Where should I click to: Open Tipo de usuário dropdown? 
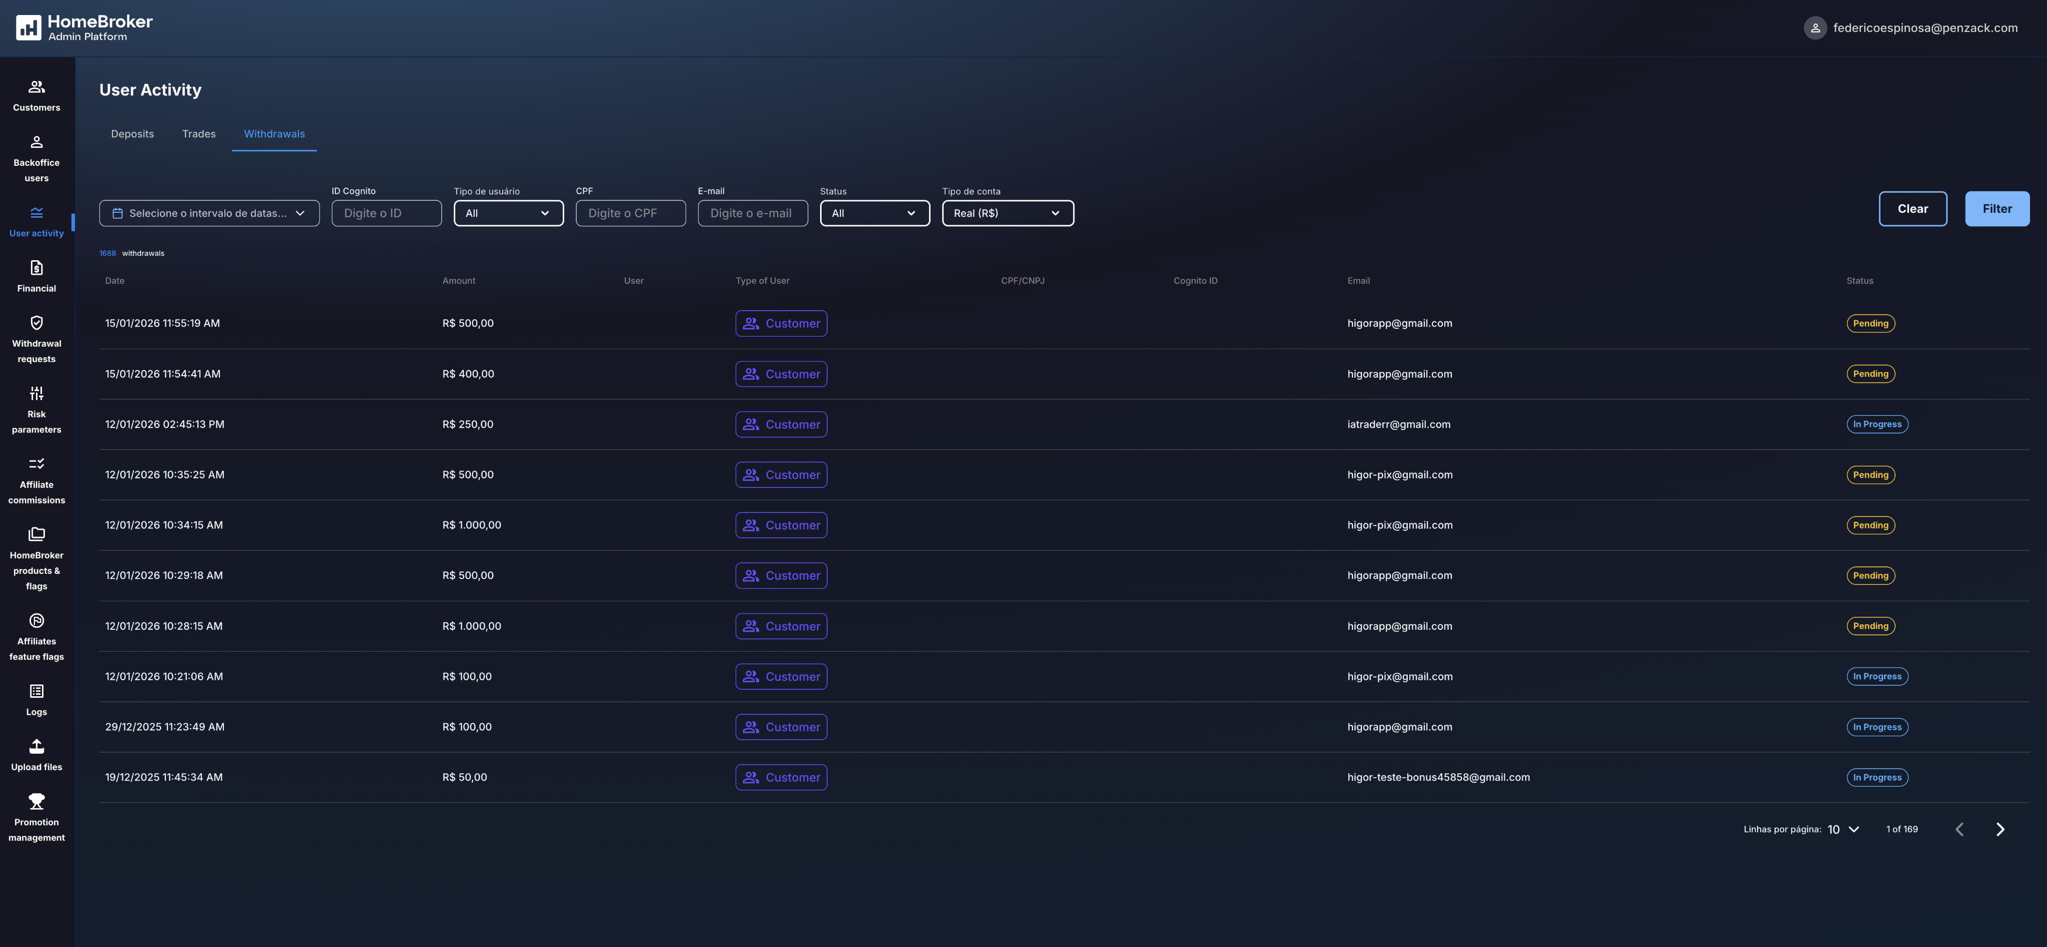(x=508, y=213)
